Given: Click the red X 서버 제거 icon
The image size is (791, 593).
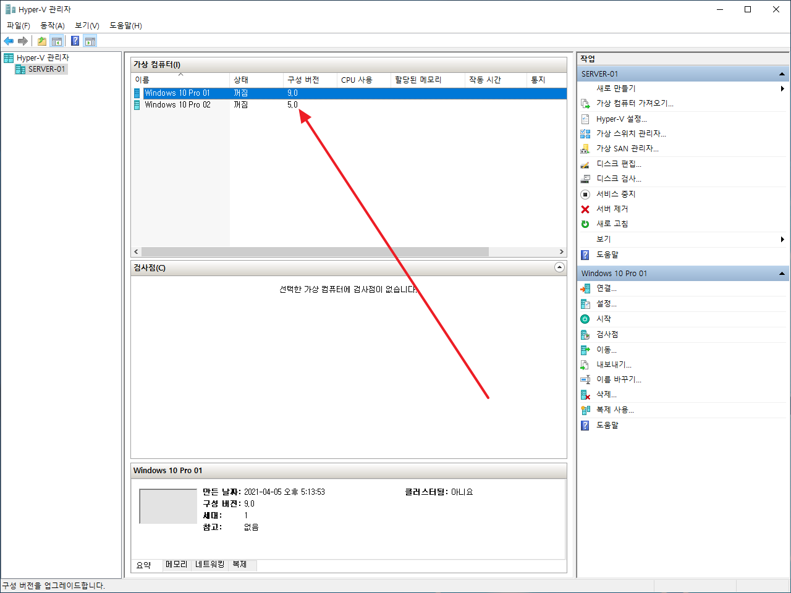Looking at the screenshot, I should pos(585,209).
